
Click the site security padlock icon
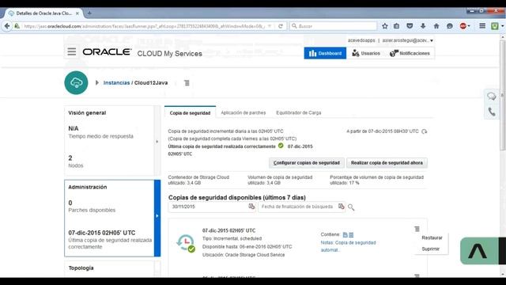(17, 26)
